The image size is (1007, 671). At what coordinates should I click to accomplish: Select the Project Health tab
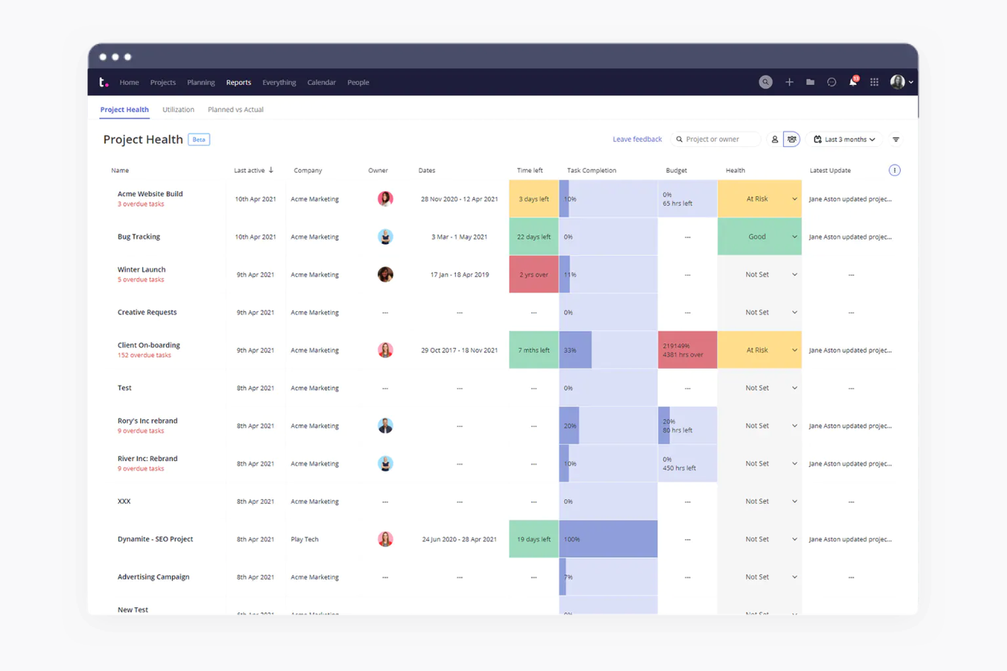[x=125, y=109]
